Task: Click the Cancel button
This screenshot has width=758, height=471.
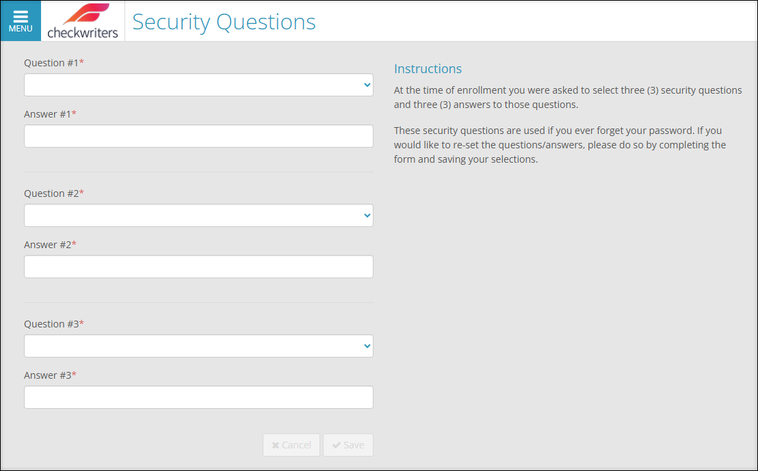Action: 291,445
